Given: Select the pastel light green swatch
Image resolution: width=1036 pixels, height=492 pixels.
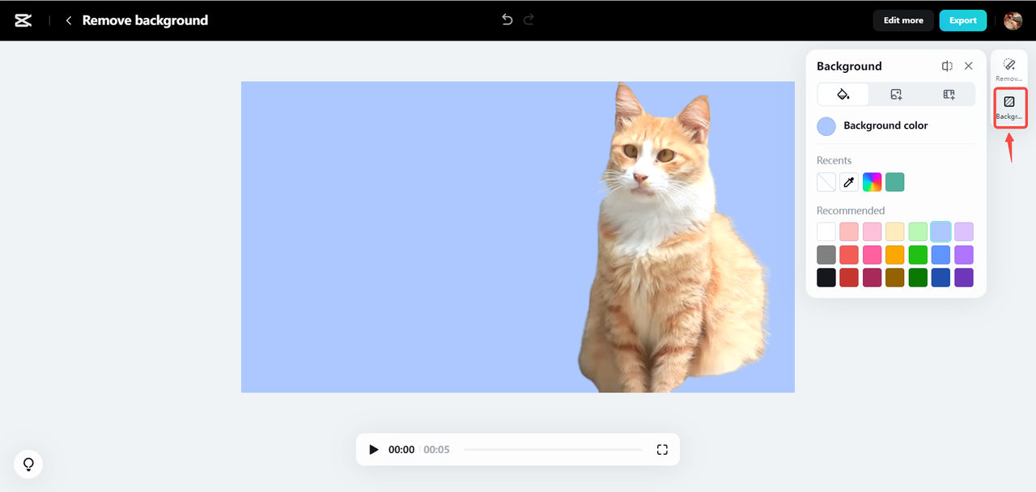Looking at the screenshot, I should point(918,232).
